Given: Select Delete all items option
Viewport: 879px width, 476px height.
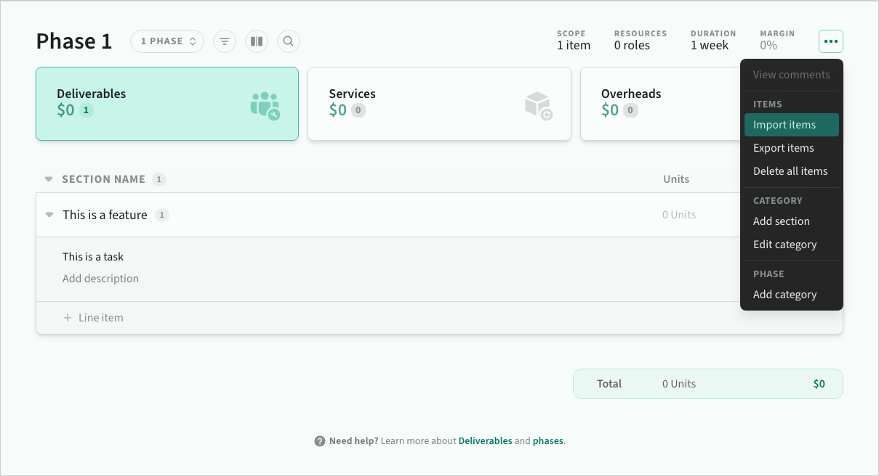Looking at the screenshot, I should [x=790, y=171].
